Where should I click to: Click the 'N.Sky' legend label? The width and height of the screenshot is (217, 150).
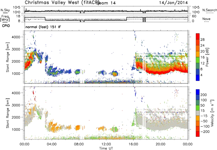point(5,10)
